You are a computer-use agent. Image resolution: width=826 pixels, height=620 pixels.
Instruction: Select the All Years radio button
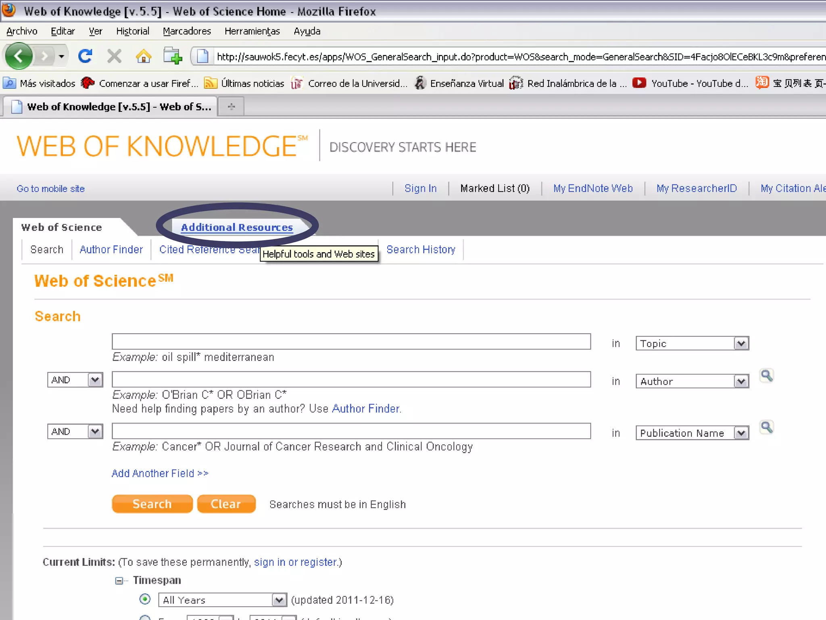tap(145, 599)
